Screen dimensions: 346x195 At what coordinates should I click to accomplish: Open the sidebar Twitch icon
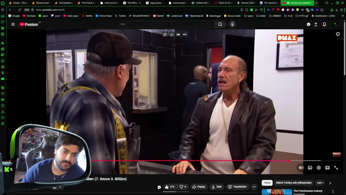pos(3,55)
